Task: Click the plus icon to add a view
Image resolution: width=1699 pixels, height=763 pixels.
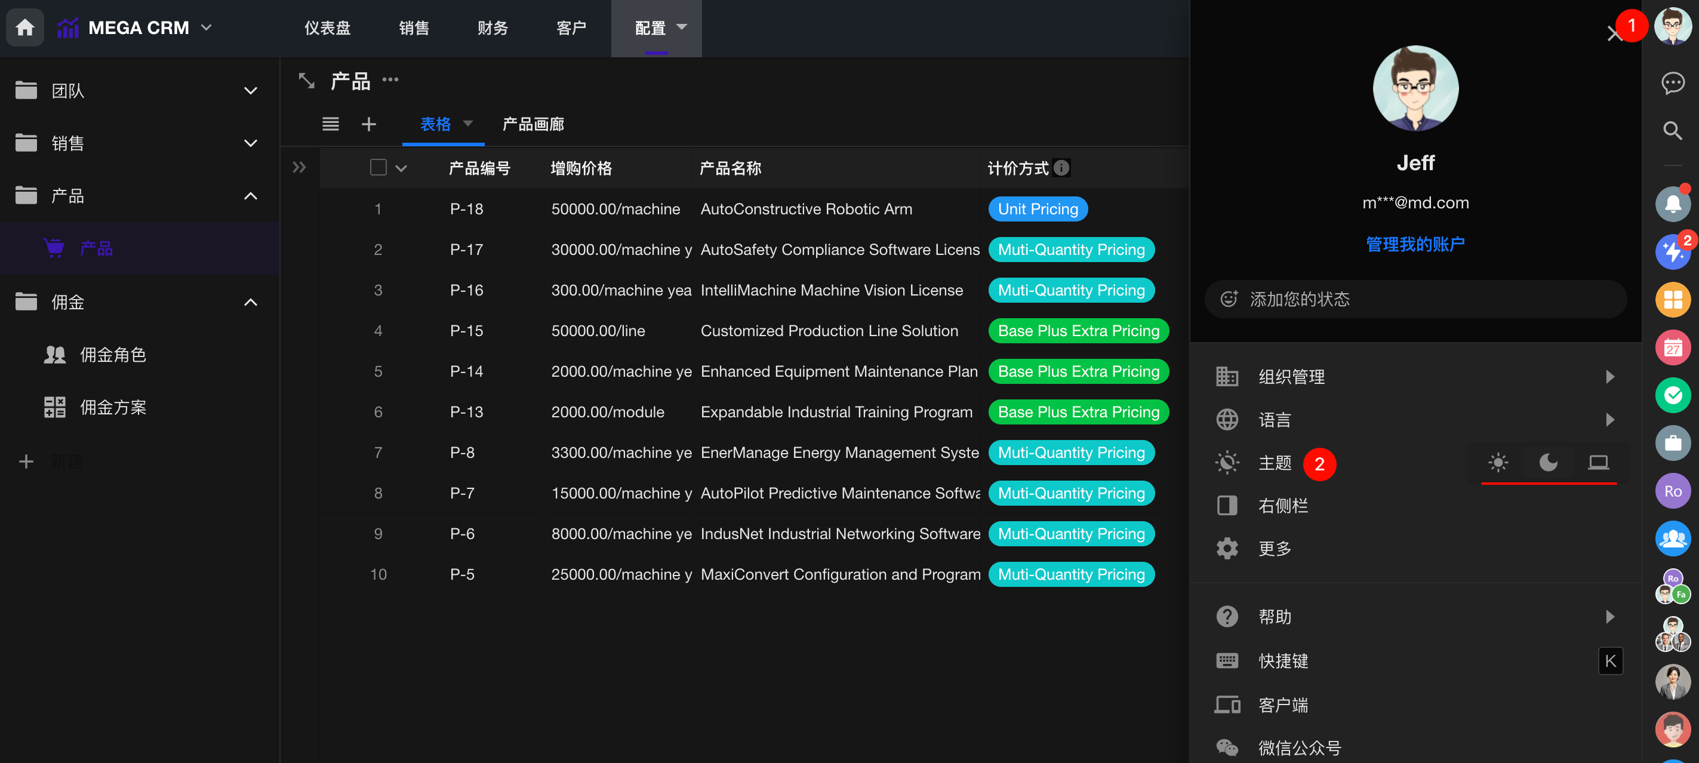Action: pyautogui.click(x=369, y=124)
